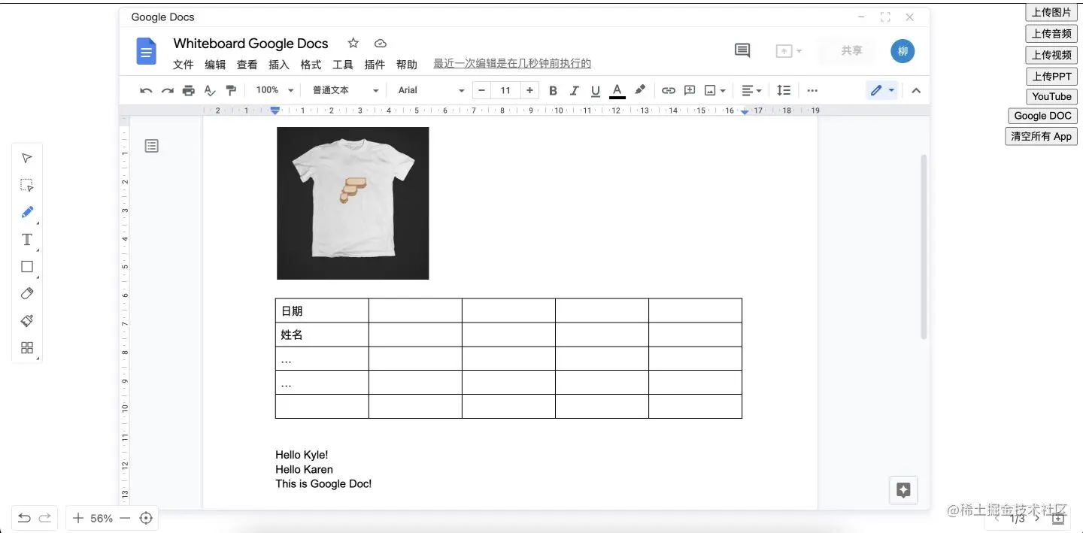Zoom in the whiteboard with plus
This screenshot has height=533, width=1083.
click(x=78, y=518)
